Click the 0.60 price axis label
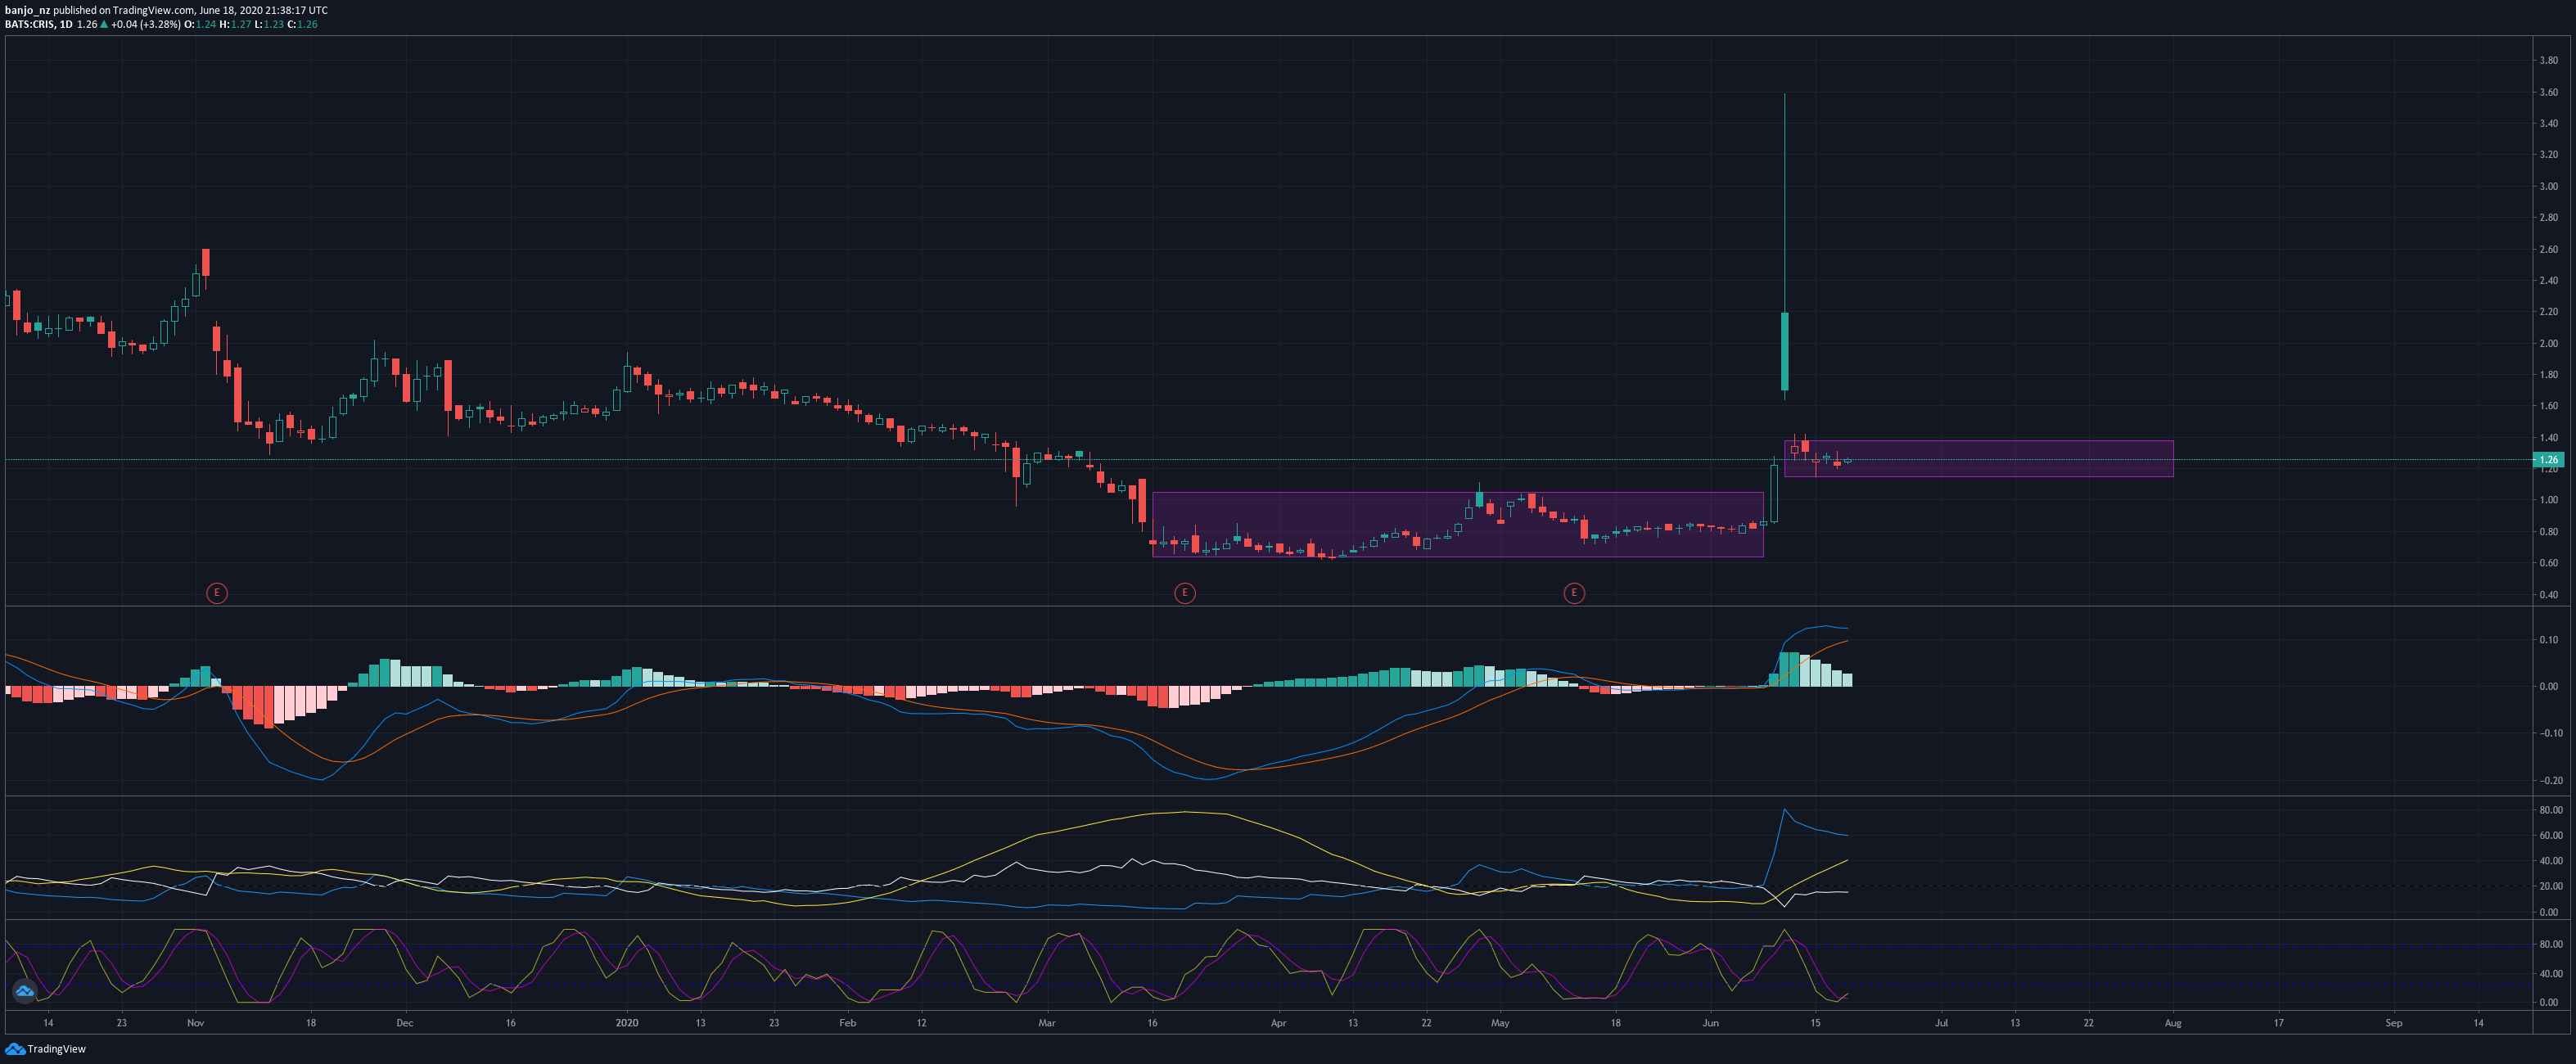This screenshot has width=2576, height=1064. (x=2548, y=563)
